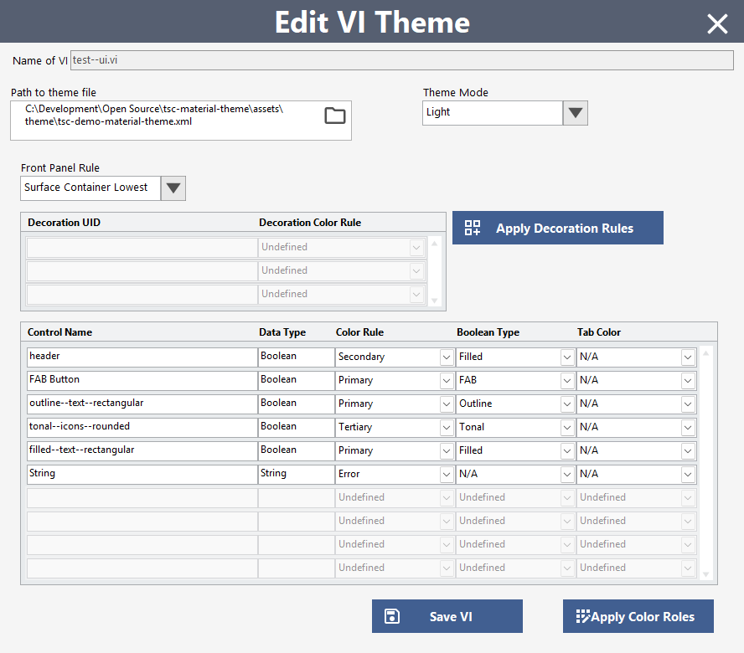Expand the Front Panel Rule dropdown
The image size is (744, 653).
point(173,188)
